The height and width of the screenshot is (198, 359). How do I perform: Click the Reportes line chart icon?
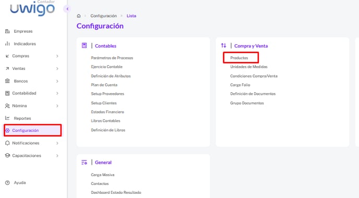tap(7, 118)
